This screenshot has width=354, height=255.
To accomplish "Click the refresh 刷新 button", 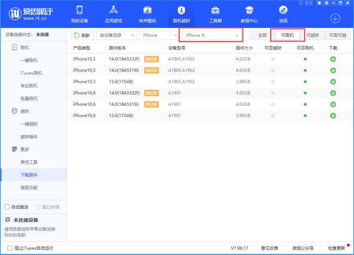I will pos(82,35).
